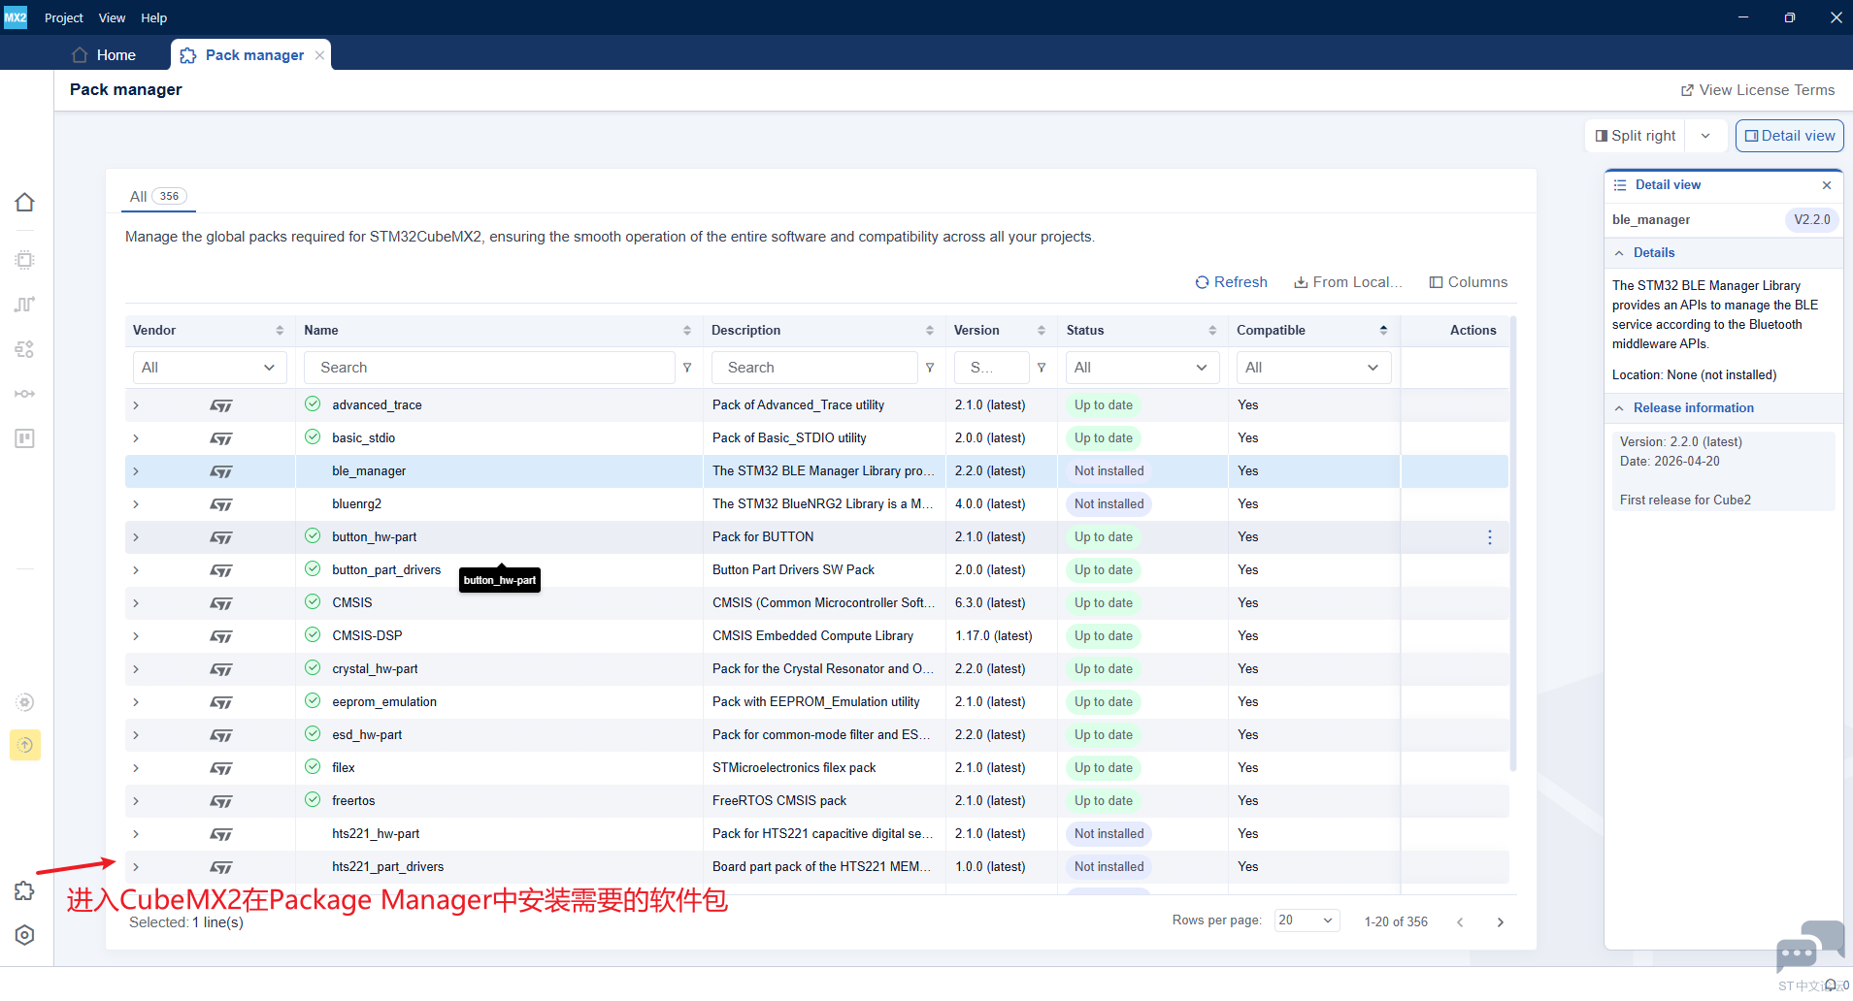Click the Name search field

tap(489, 368)
